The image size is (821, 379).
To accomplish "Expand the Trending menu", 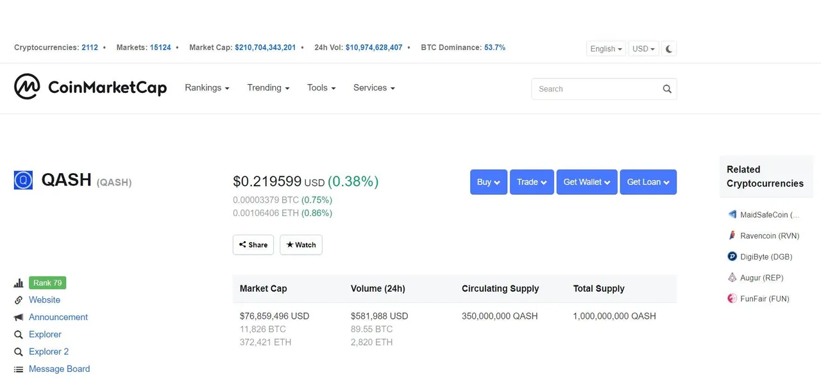I will [268, 88].
